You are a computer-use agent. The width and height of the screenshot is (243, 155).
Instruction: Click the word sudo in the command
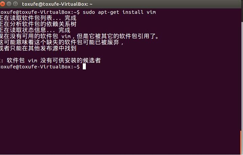click(x=89, y=12)
